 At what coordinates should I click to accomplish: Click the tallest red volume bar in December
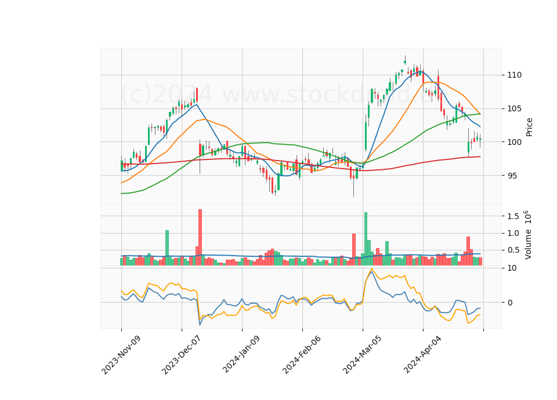pyautogui.click(x=200, y=238)
